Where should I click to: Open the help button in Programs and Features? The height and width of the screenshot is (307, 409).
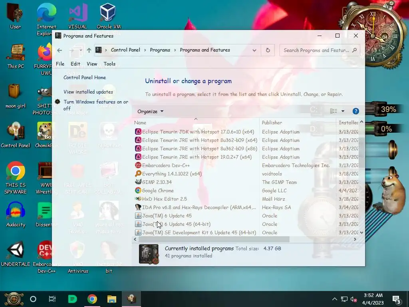coord(355,111)
